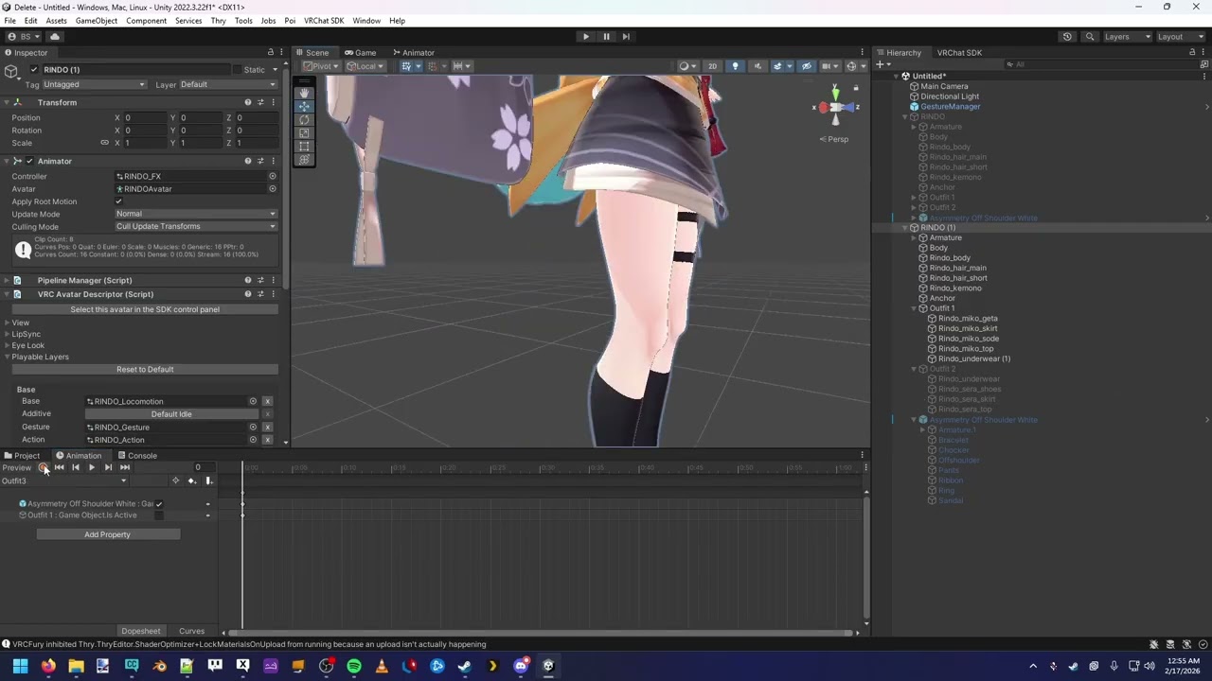Click the Default Idle button for Additive
Screen dimensions: 1212x681
[x=171, y=414]
